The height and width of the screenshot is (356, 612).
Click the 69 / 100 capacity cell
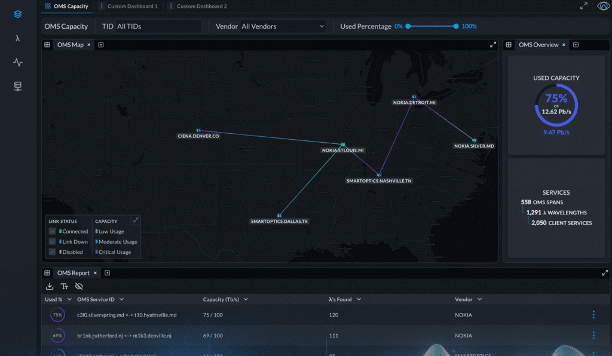coord(213,336)
